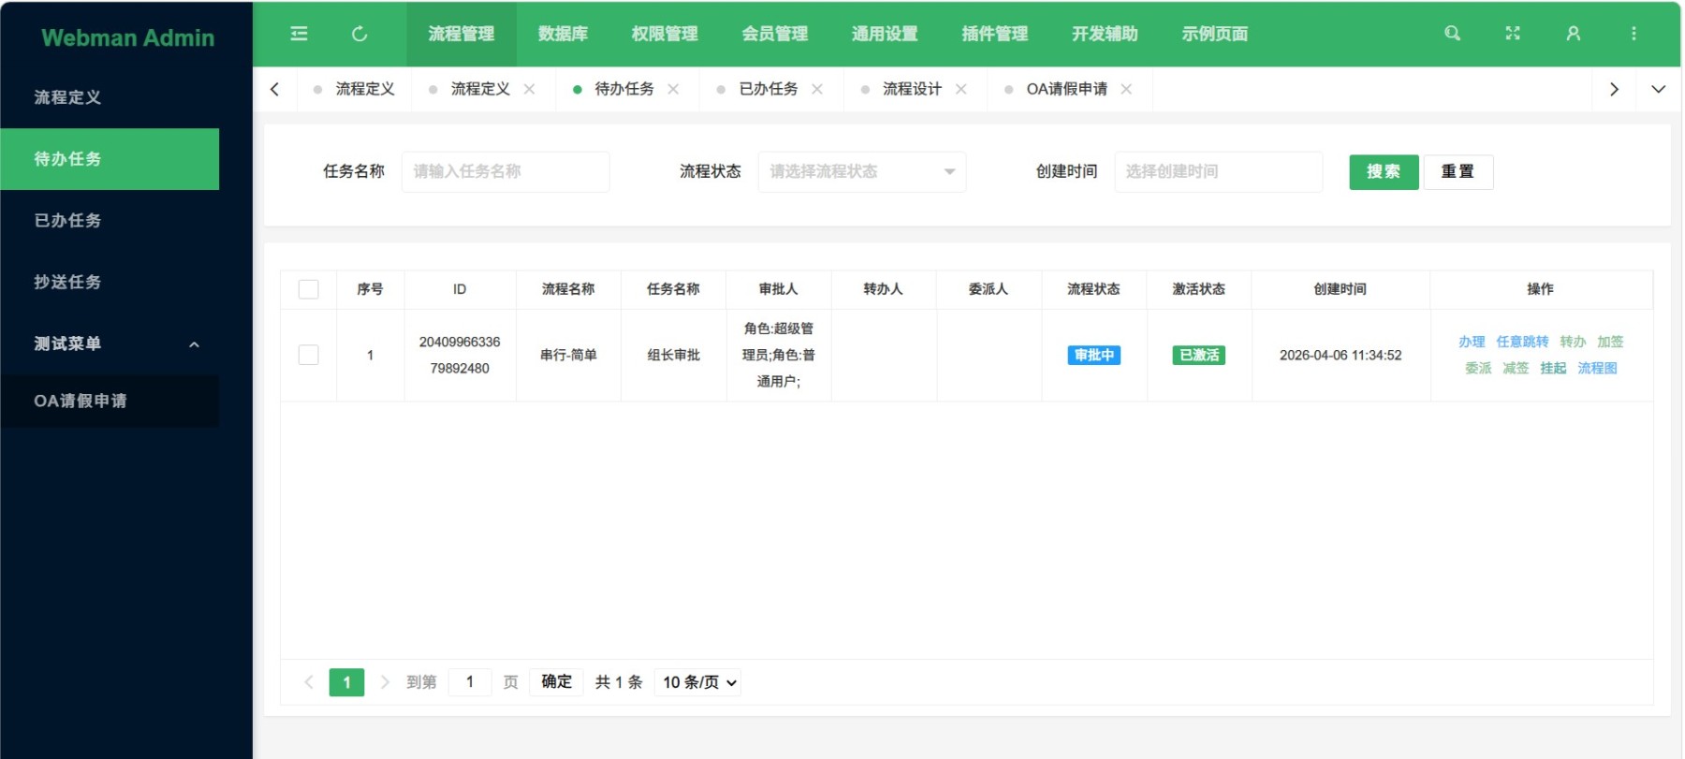
Task: Check the select-all checkbox in table header
Action: (308, 289)
